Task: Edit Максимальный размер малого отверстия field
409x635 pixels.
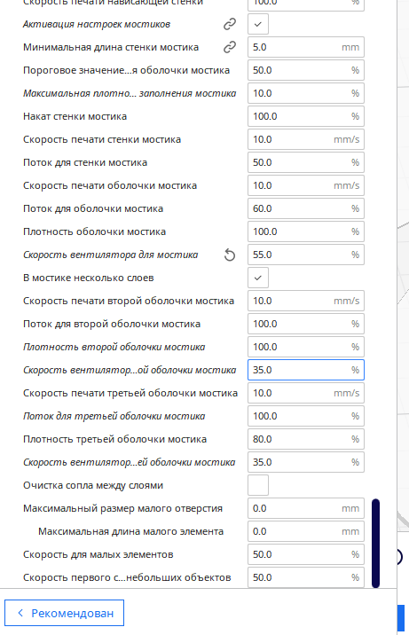Action: click(306, 509)
